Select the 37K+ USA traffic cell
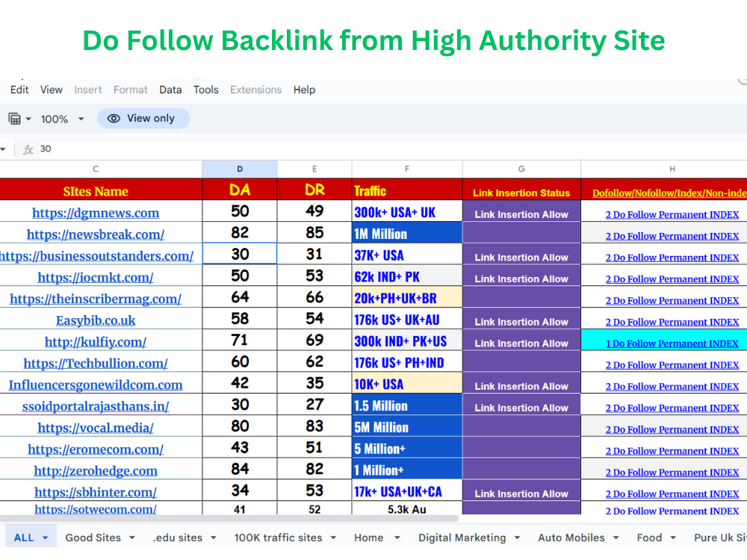747x560 pixels. 407,254
